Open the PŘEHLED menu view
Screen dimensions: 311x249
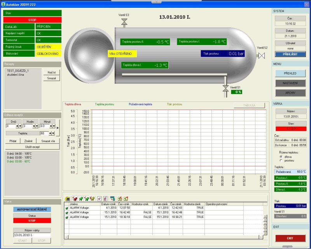pyautogui.click(x=290, y=73)
